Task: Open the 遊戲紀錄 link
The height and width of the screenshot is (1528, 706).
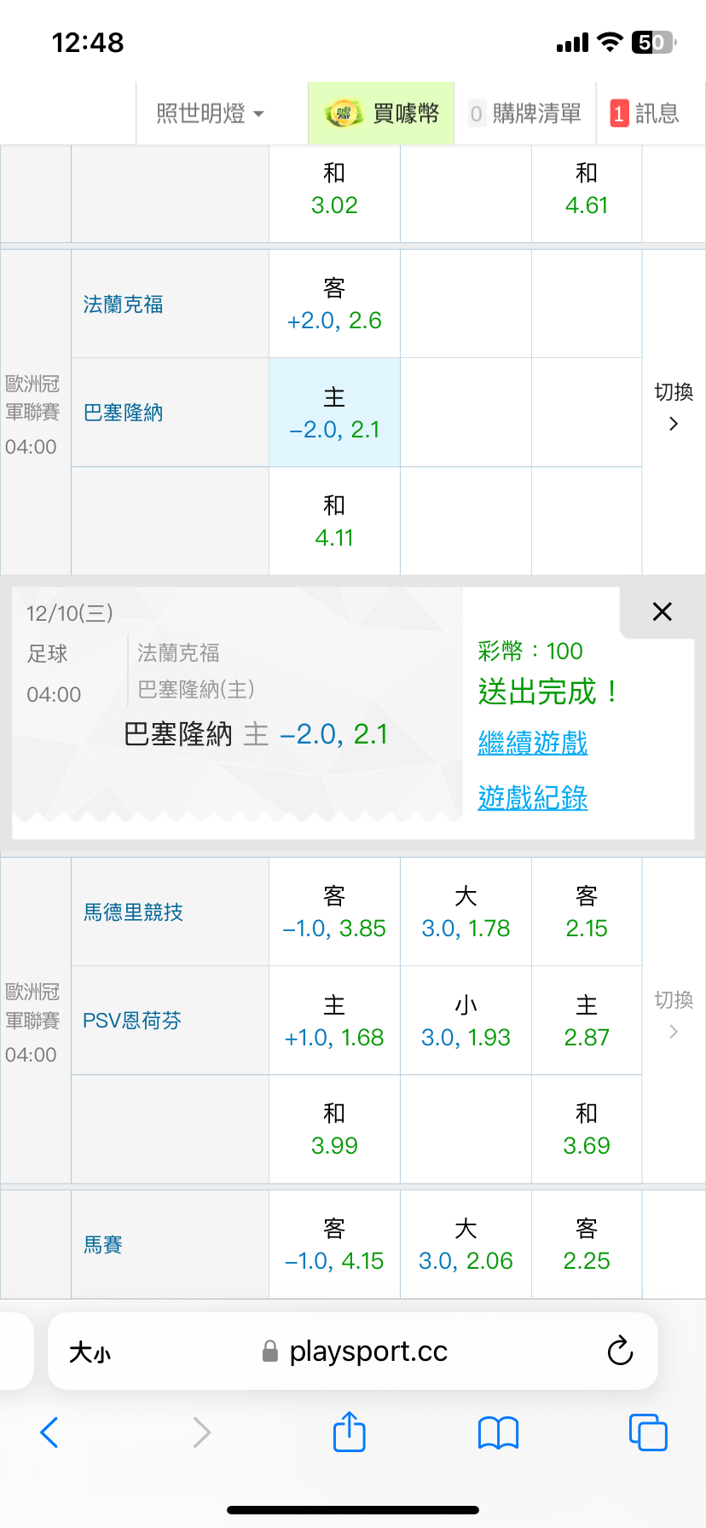Action: 533,798
